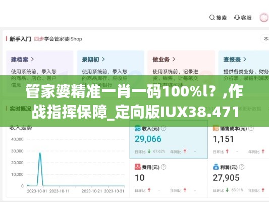Viewport: 269px width, 202px height.
Task: Click the 收入(元) coins icon
Action: (138, 128)
